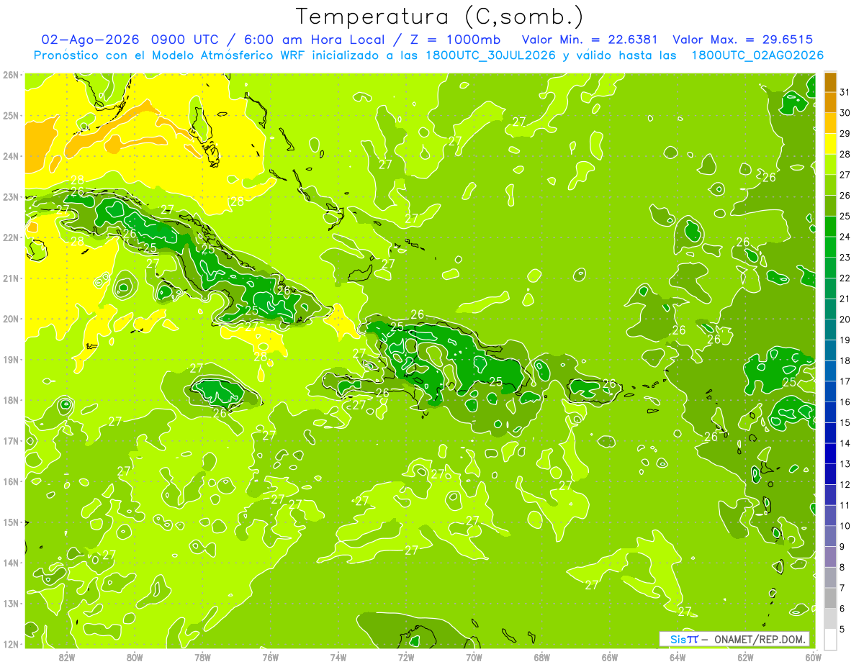Click legend value '24'
This screenshot has width=864, height=667.
(x=845, y=237)
